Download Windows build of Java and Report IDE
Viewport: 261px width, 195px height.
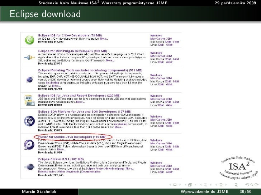pyautogui.click(x=156, y=96)
